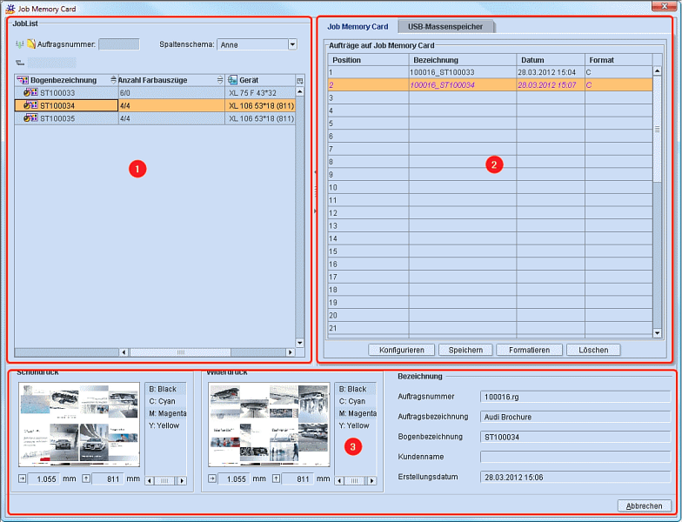The image size is (682, 522).
Task: Click the Auftragsnummer input field in JobList
Action: tap(118, 43)
